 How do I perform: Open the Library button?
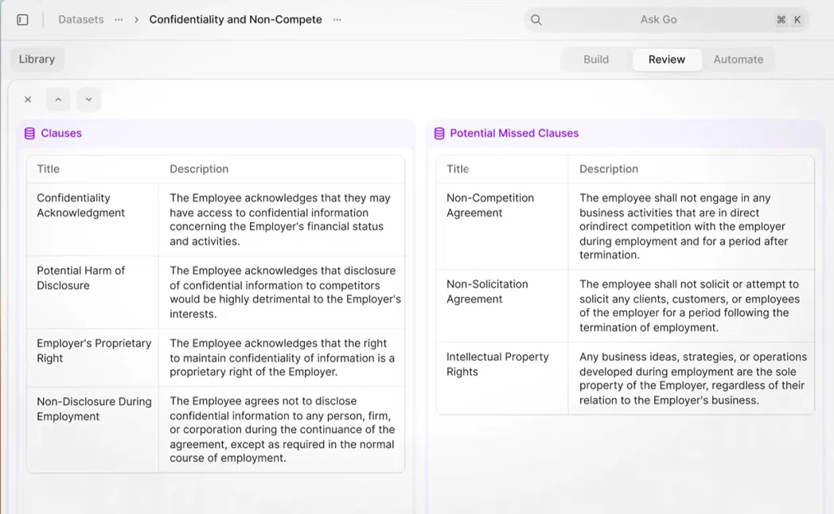[37, 59]
